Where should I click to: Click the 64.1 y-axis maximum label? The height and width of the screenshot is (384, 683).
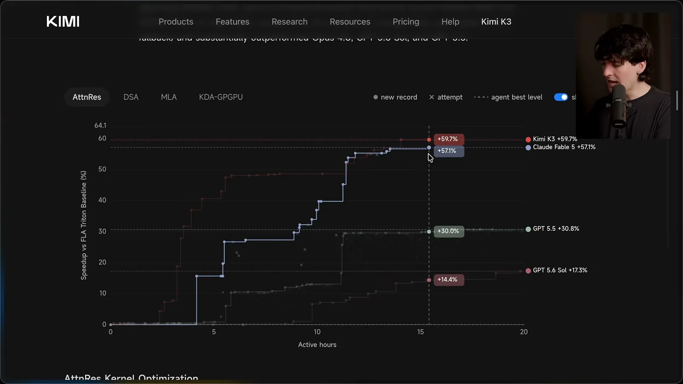tap(100, 125)
